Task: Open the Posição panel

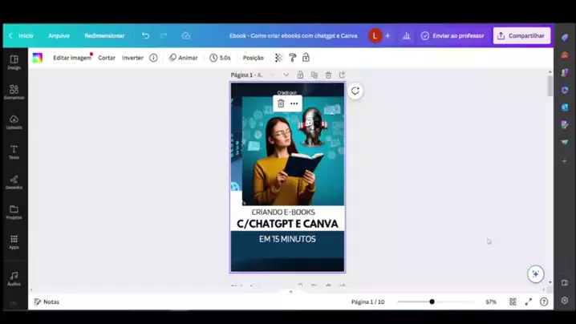Action: tap(253, 58)
